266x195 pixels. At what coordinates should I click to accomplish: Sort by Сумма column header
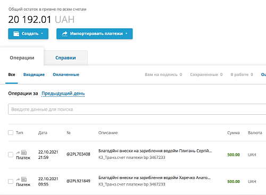[x=234, y=133]
